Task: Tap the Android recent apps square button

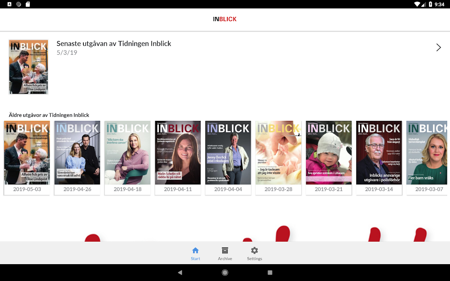Action: [270, 273]
